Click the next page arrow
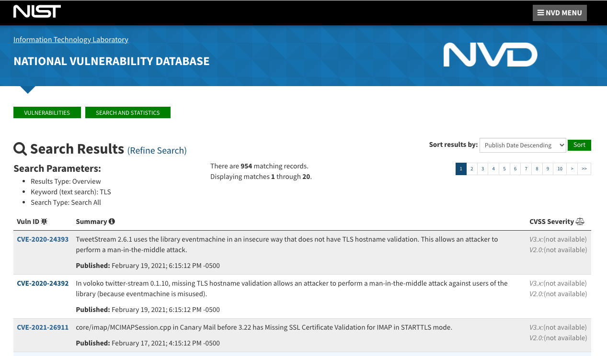607x356 pixels. pyautogui.click(x=572, y=169)
